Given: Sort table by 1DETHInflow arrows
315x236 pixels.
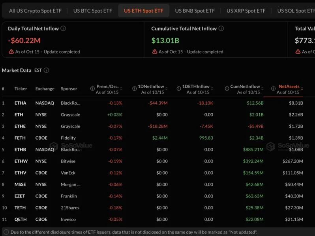Looking at the screenshot, I should (212, 88).
